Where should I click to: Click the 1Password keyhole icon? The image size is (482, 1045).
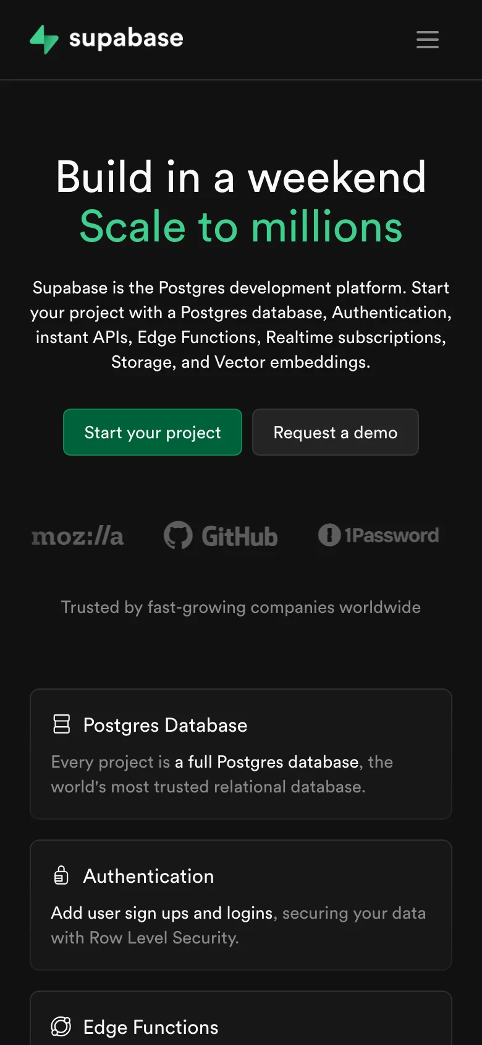pyautogui.click(x=329, y=535)
